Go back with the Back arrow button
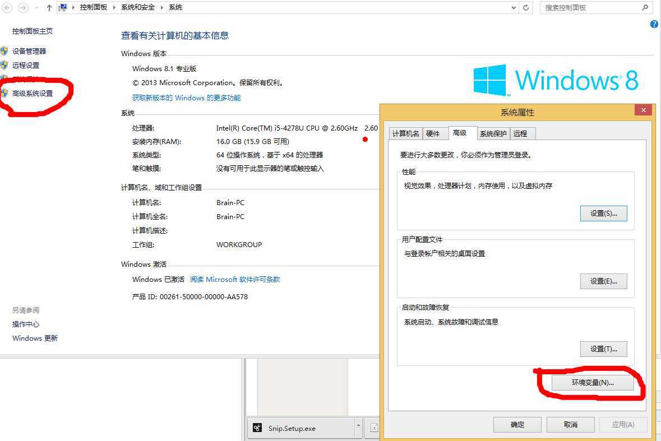This screenshot has height=441, width=661. coord(7,8)
